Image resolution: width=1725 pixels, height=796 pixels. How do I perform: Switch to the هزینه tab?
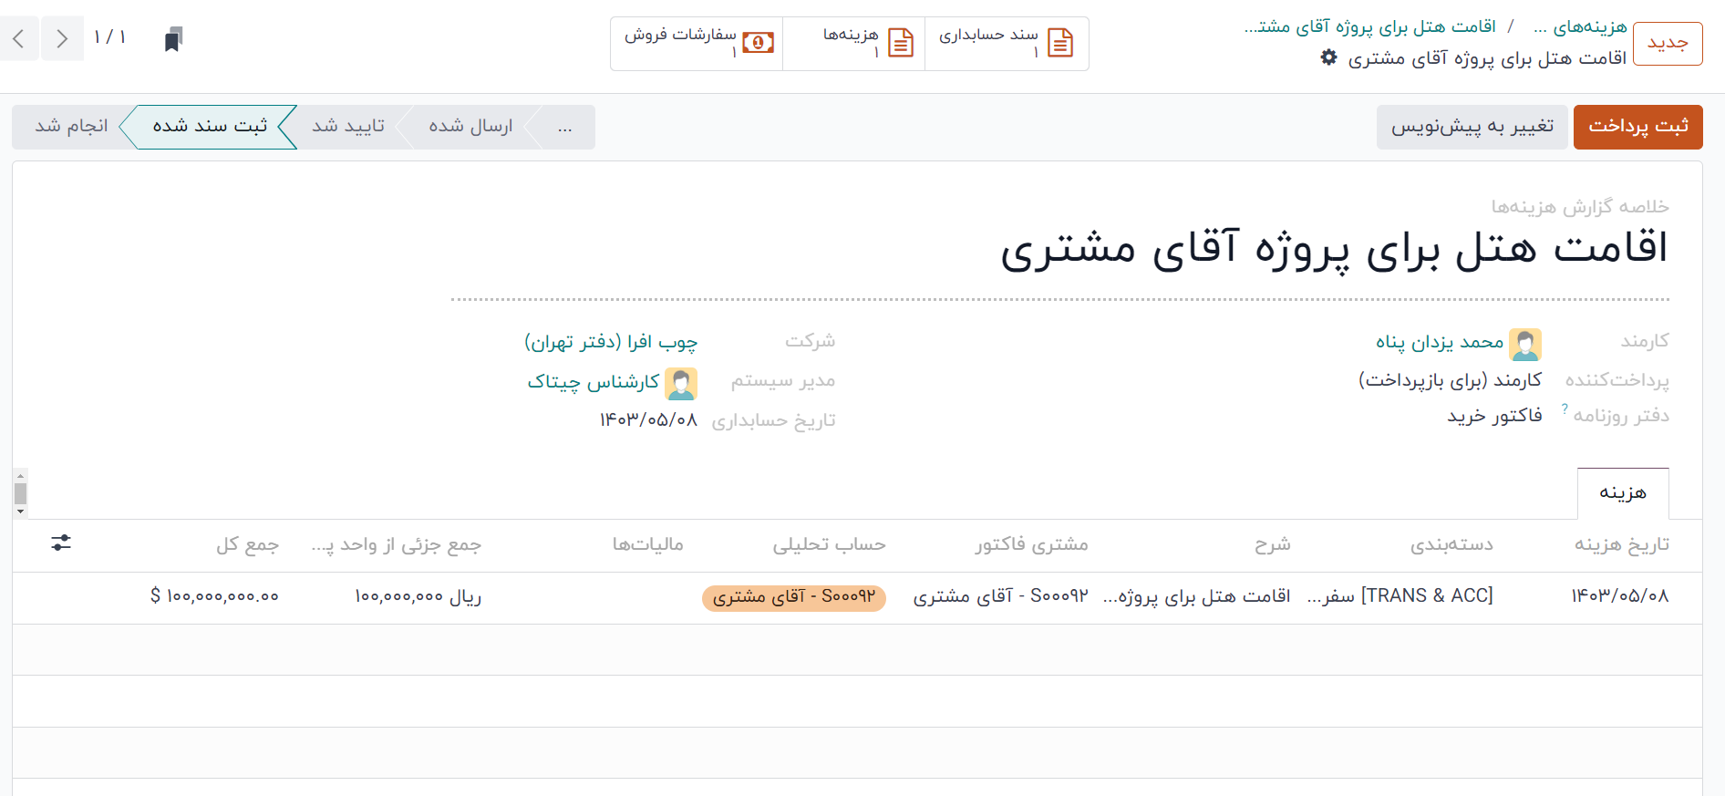(1623, 493)
